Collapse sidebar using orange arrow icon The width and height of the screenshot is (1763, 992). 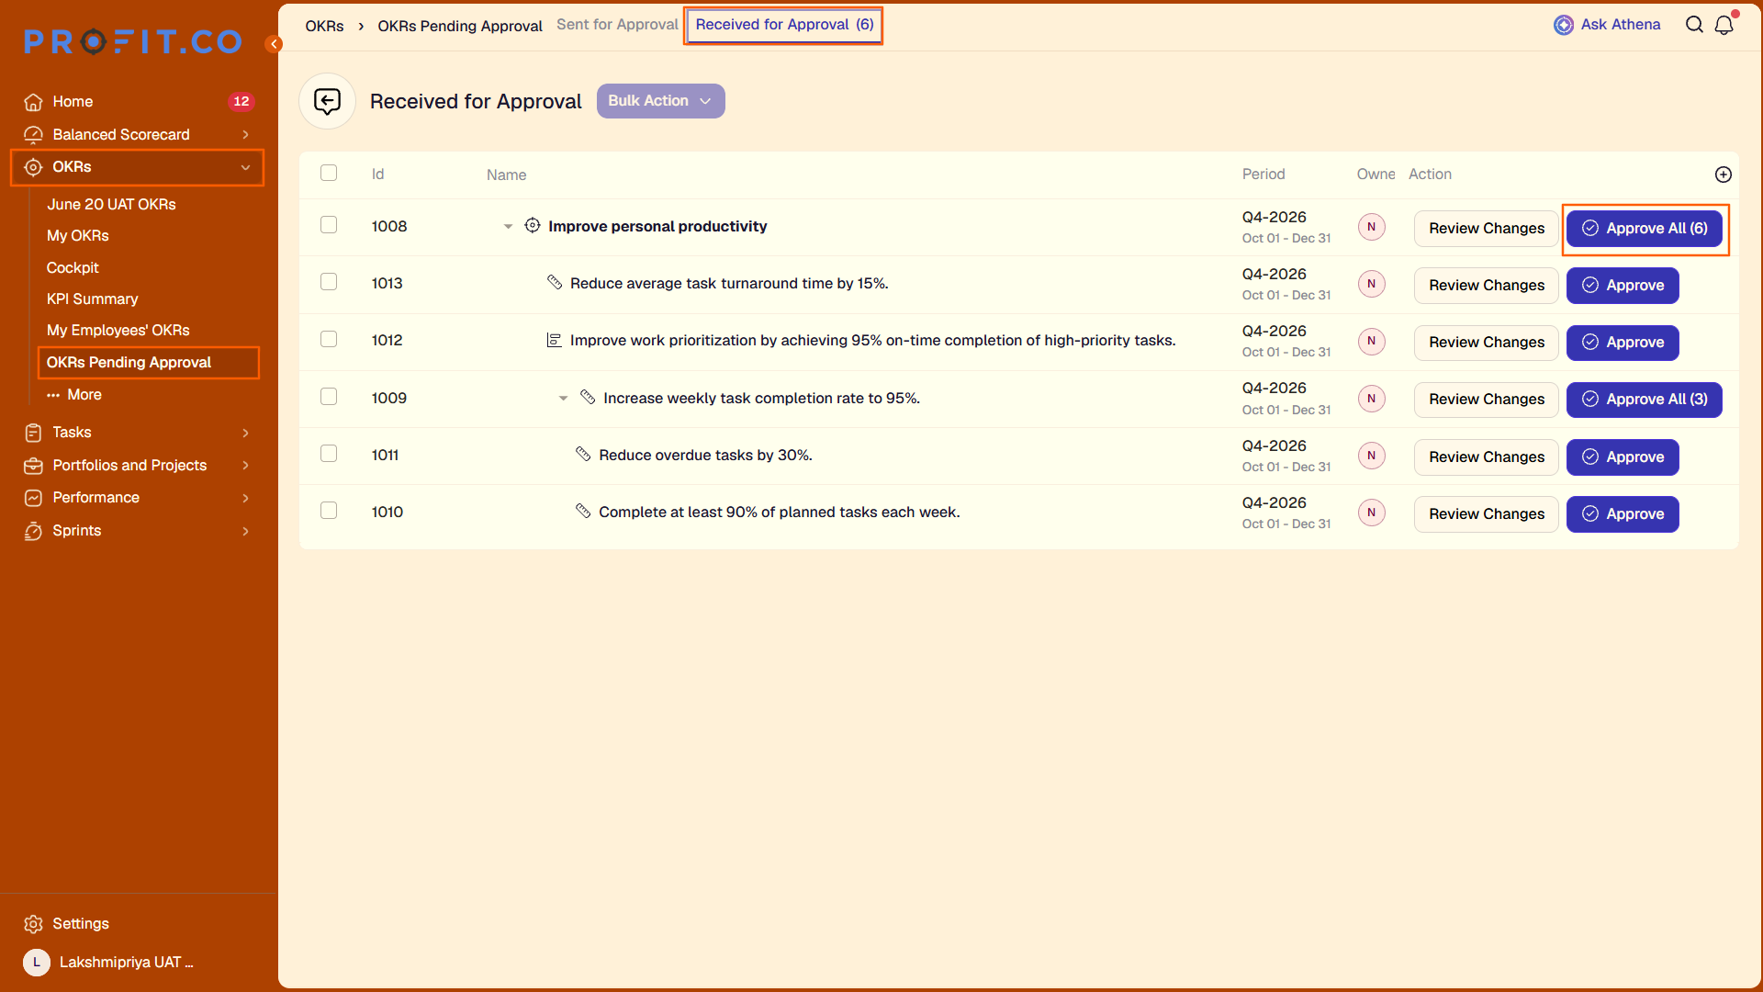tap(274, 44)
